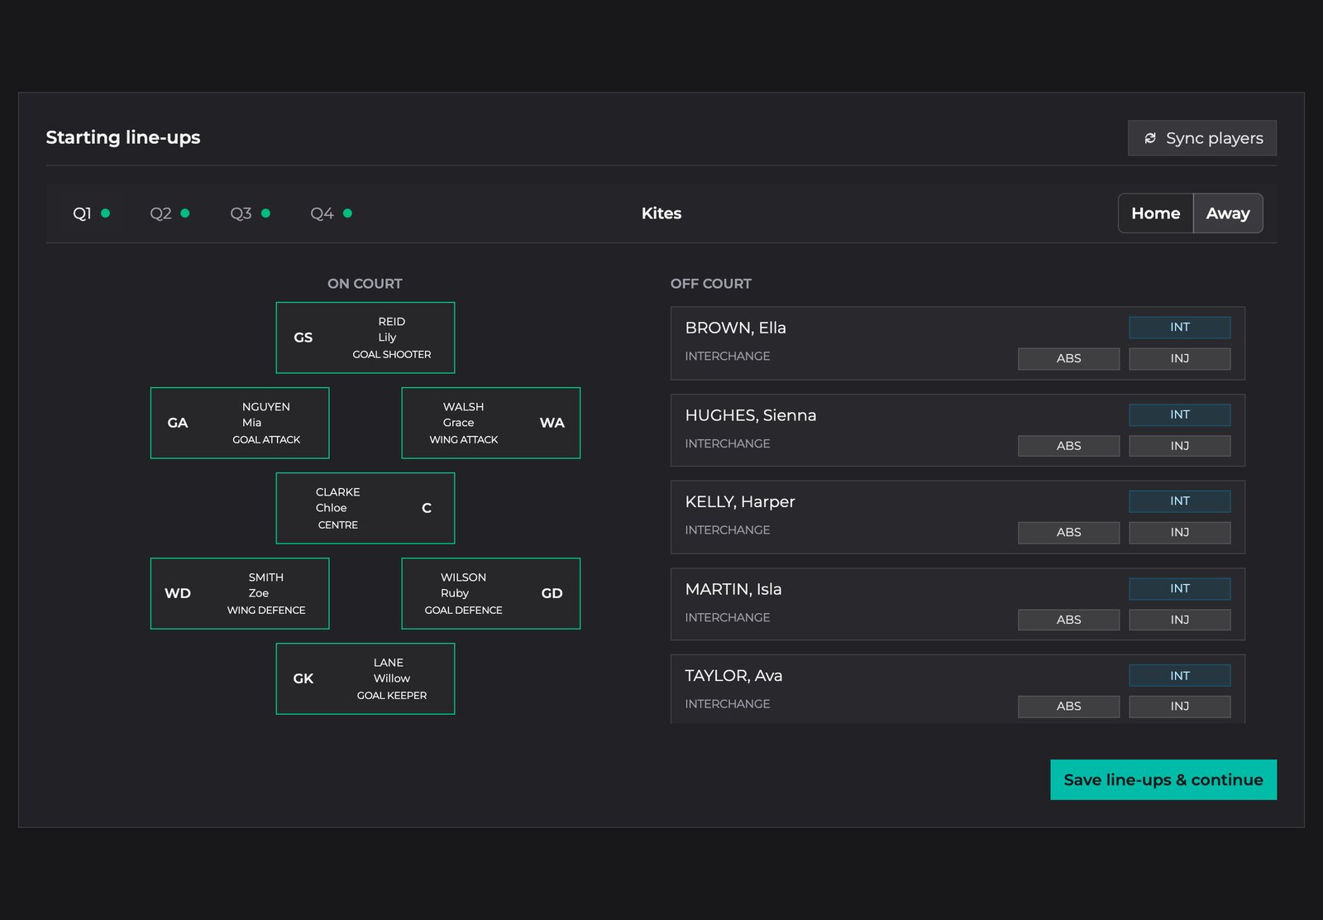Click the OFF COURT heading
Image resolution: width=1323 pixels, height=920 pixels.
pos(711,284)
